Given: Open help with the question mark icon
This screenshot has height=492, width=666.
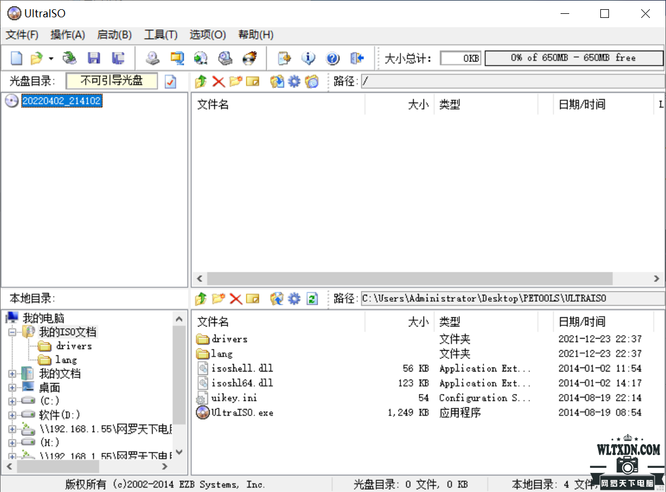Looking at the screenshot, I should click(x=332, y=58).
